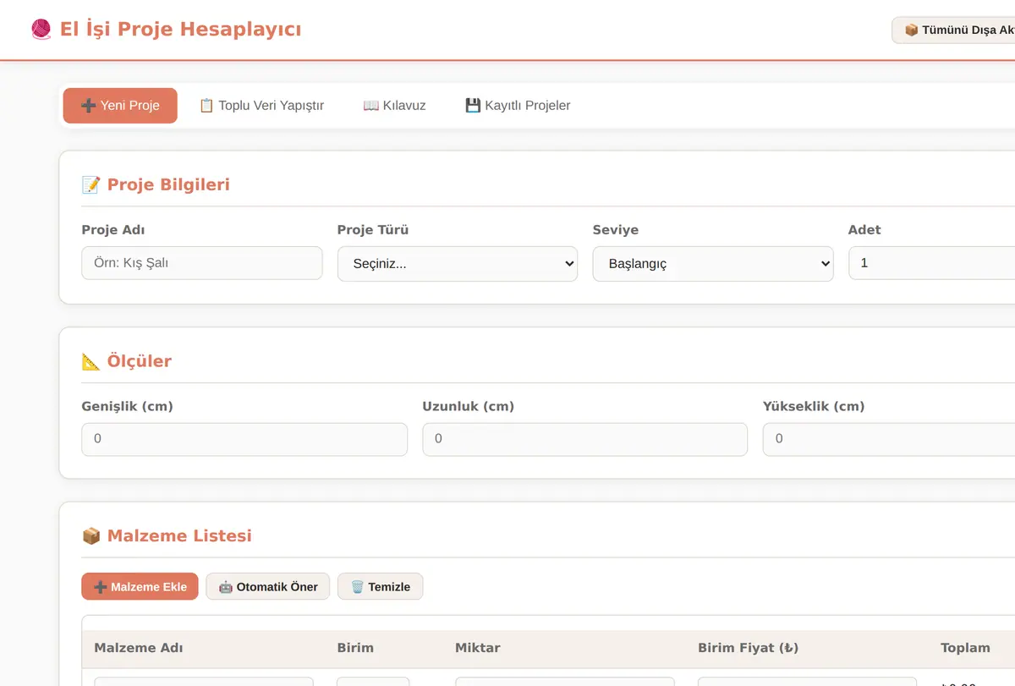Image resolution: width=1015 pixels, height=686 pixels.
Task: Switch to Toplu Veri Yapıştır tab
Action: pos(261,106)
